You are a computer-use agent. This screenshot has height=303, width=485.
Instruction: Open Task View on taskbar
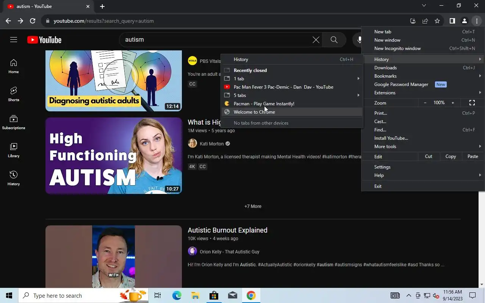click(x=158, y=295)
